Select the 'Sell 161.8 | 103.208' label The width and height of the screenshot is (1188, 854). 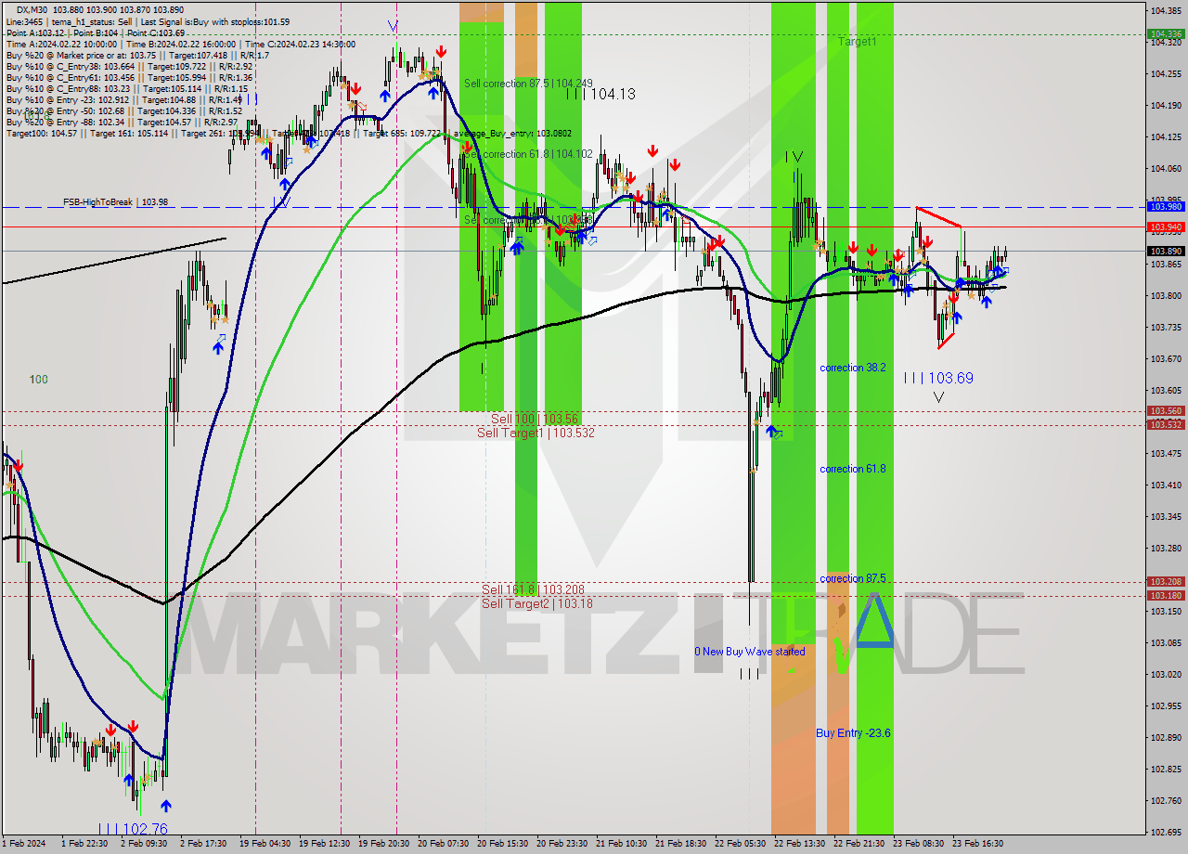533,589
